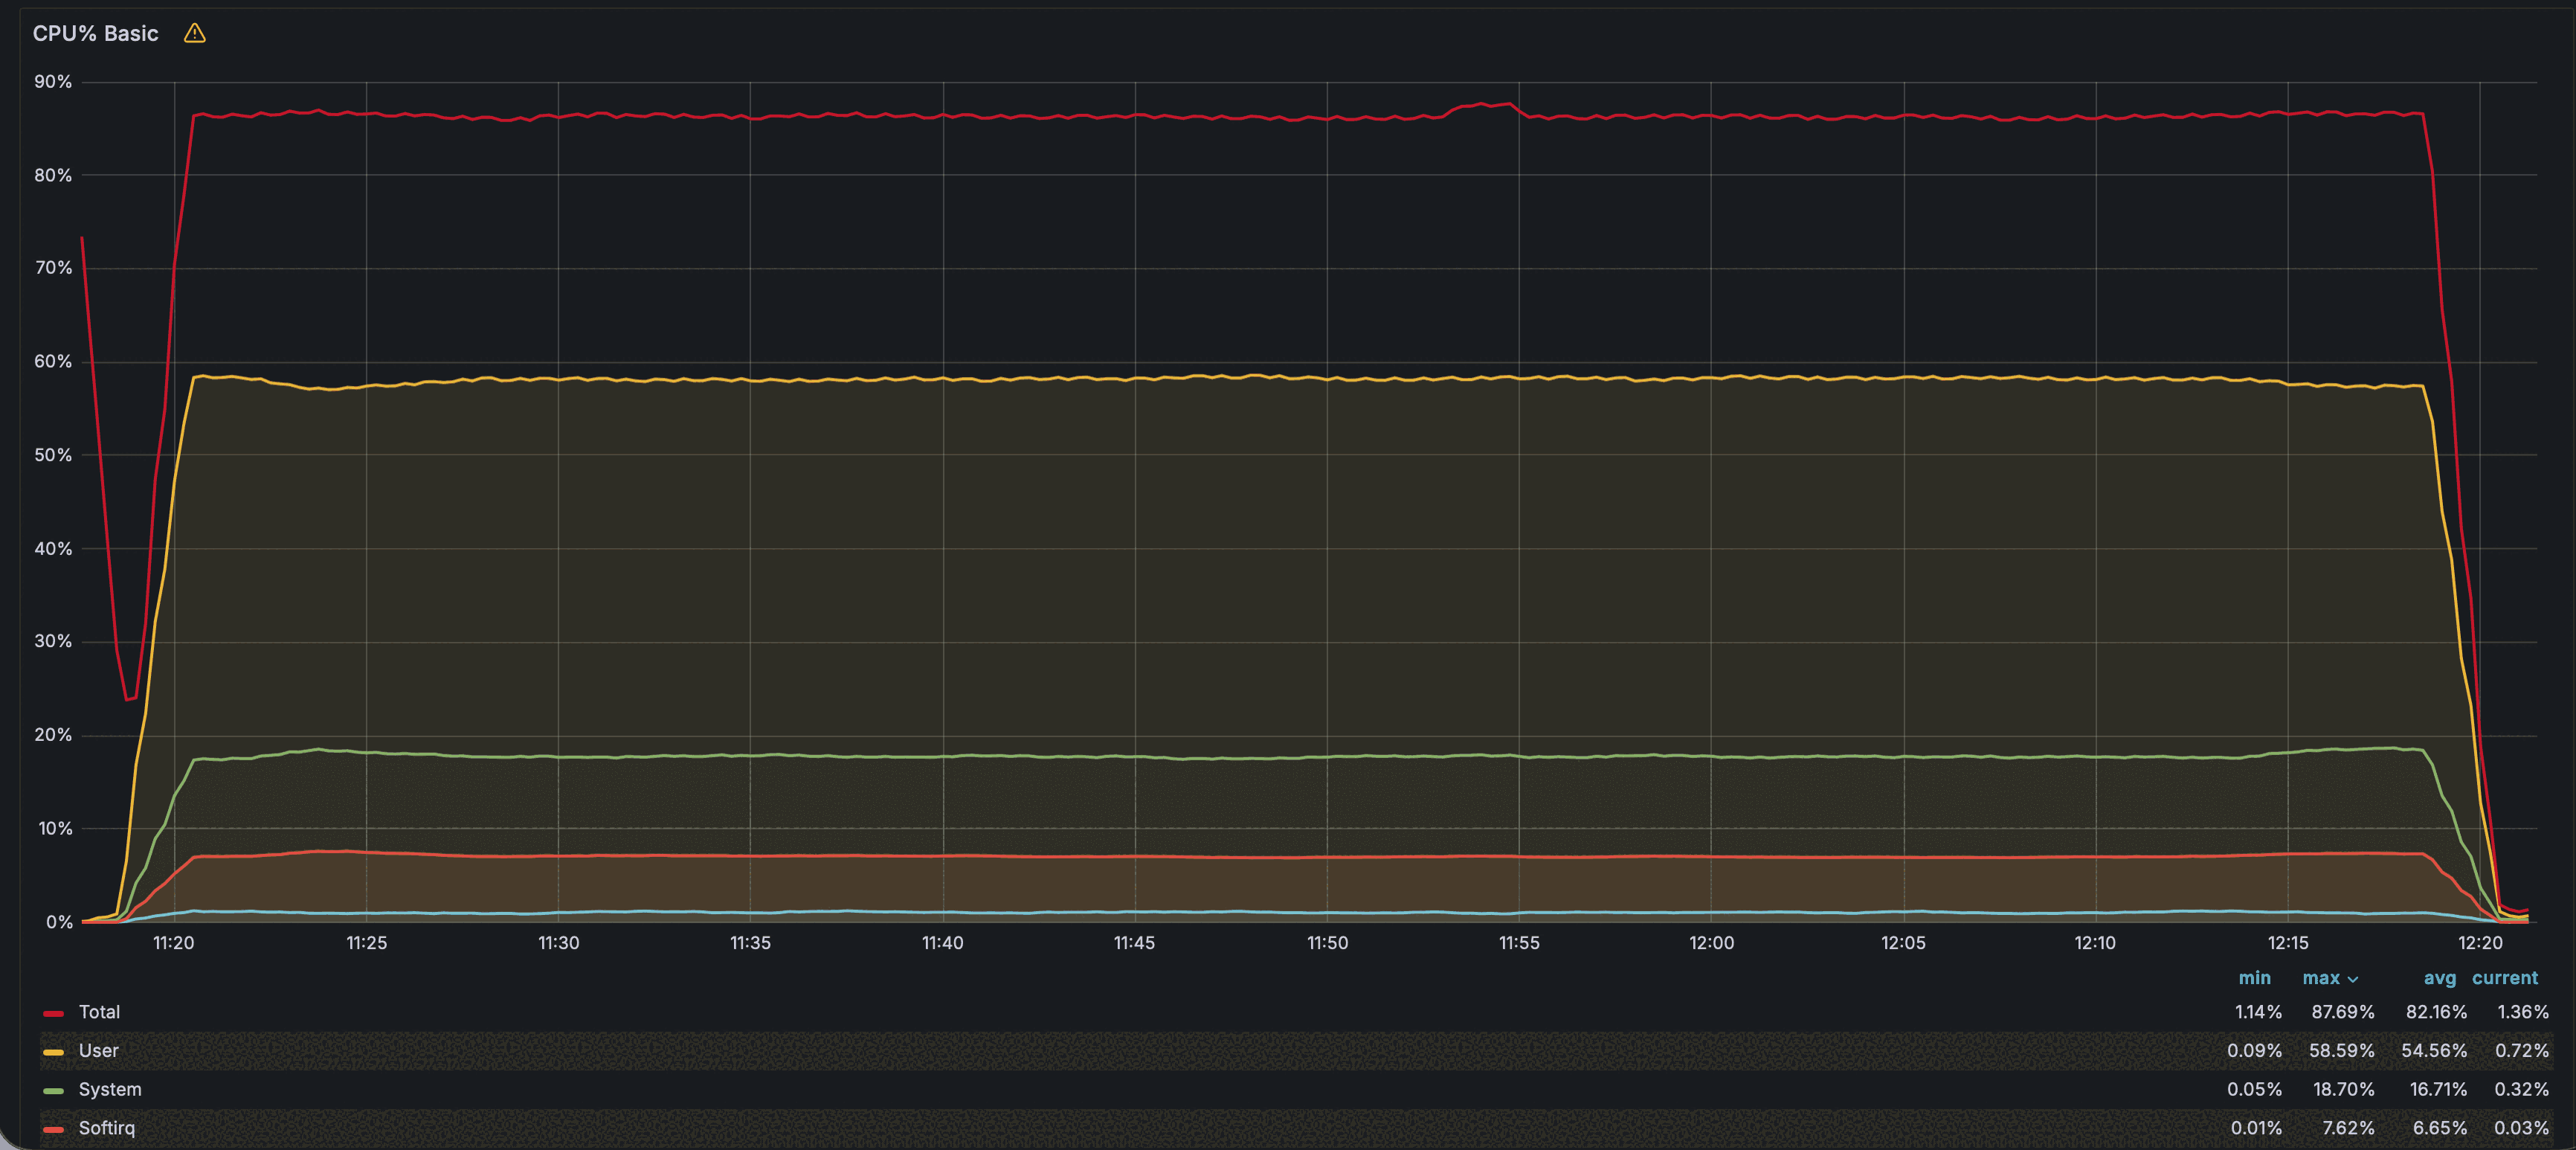
Task: Open the panel menu from the CPU% Basic title
Action: click(95, 33)
